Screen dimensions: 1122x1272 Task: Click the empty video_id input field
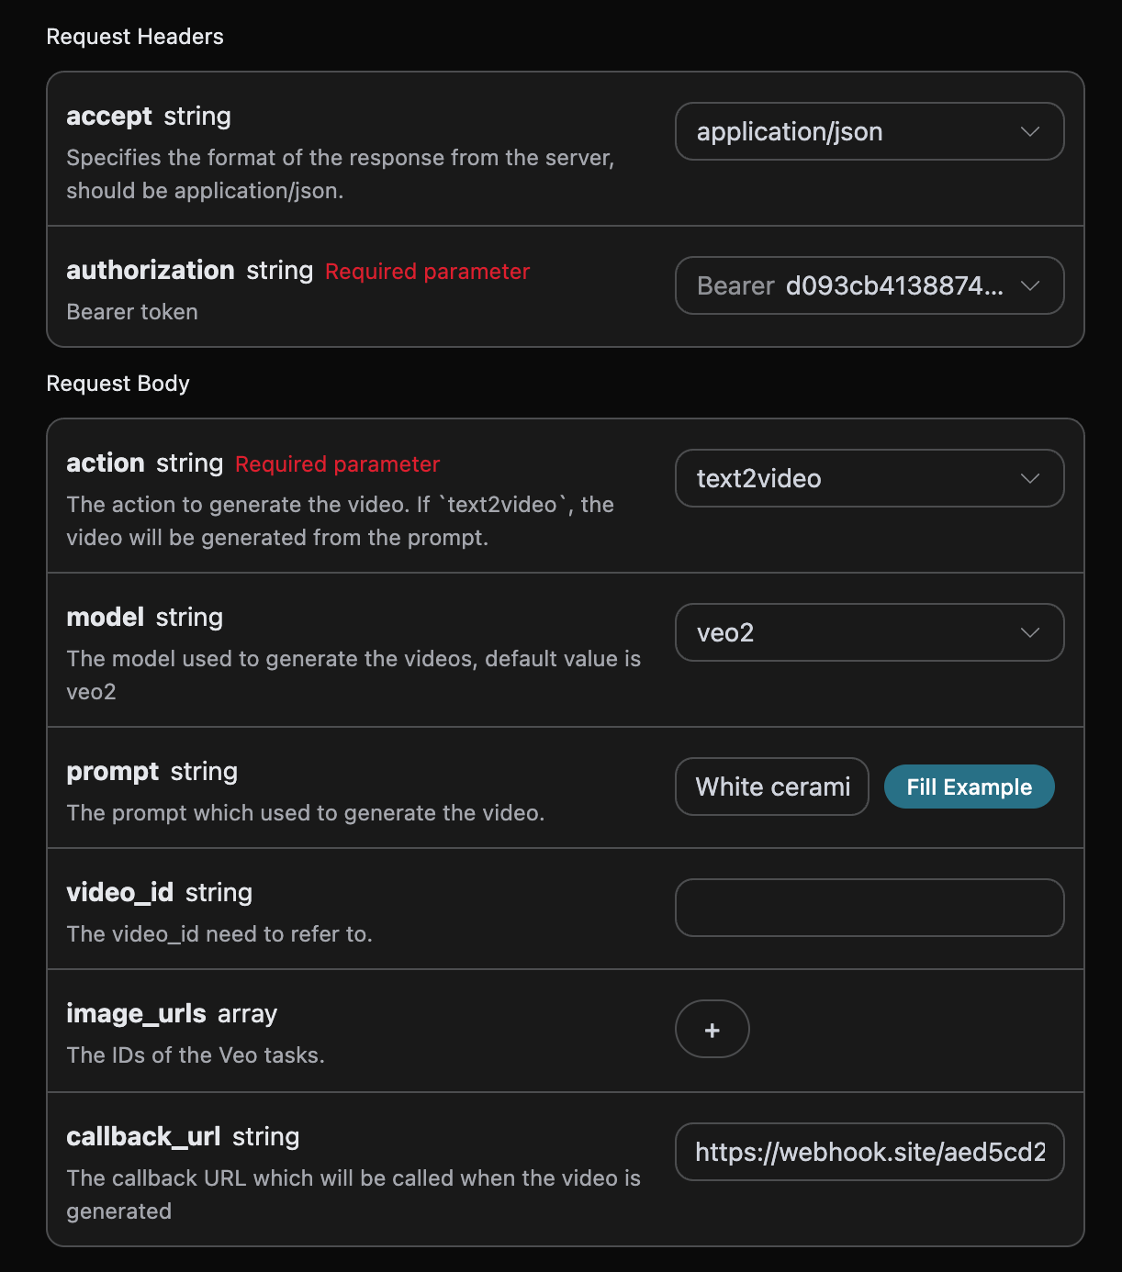(869, 909)
